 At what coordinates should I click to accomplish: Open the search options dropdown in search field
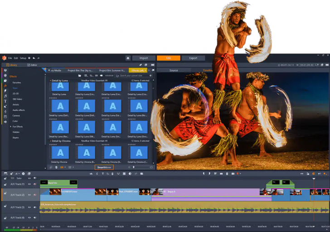coord(117,76)
